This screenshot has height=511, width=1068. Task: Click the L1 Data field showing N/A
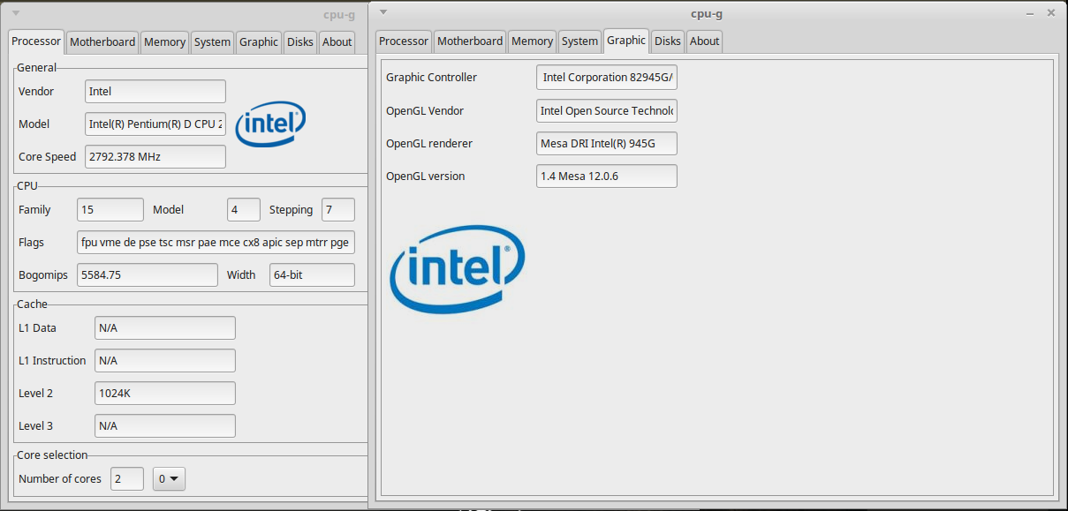coord(165,328)
